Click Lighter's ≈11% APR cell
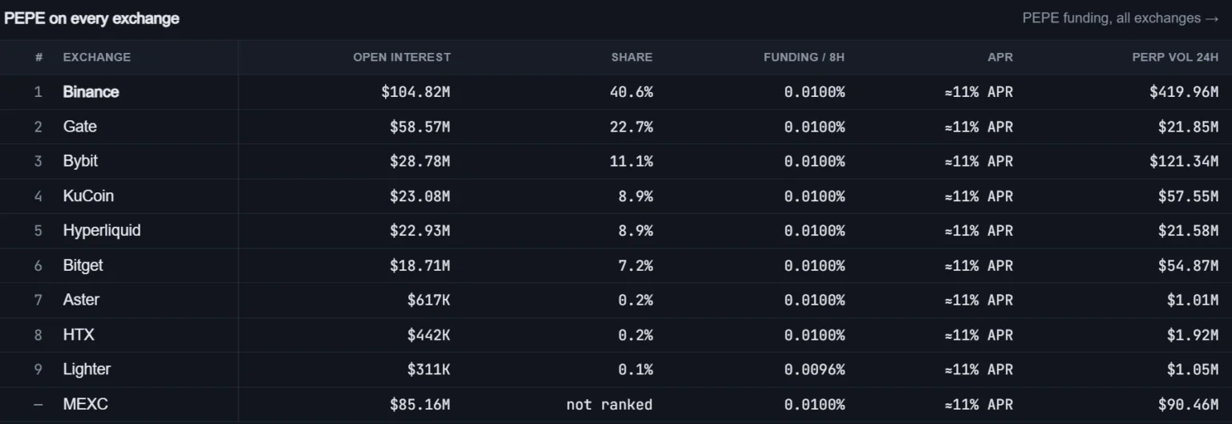Image resolution: width=1232 pixels, height=424 pixels. point(979,369)
